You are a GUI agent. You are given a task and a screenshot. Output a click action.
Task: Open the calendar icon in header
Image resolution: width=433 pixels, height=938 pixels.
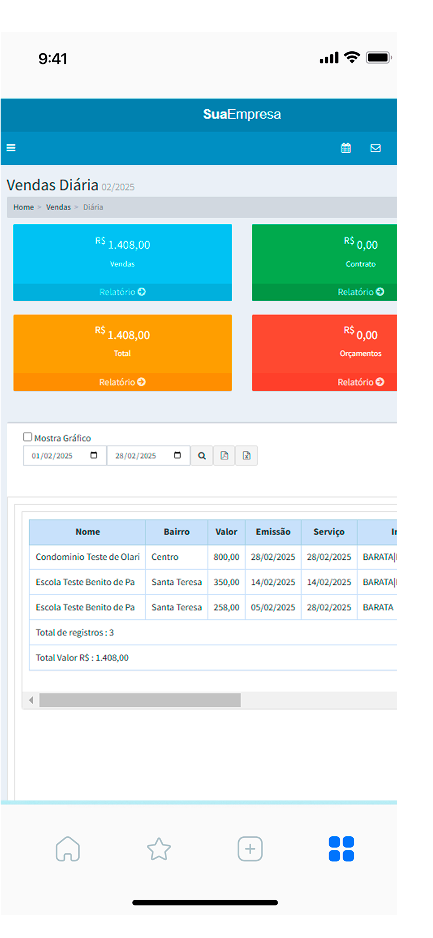pyautogui.click(x=345, y=148)
